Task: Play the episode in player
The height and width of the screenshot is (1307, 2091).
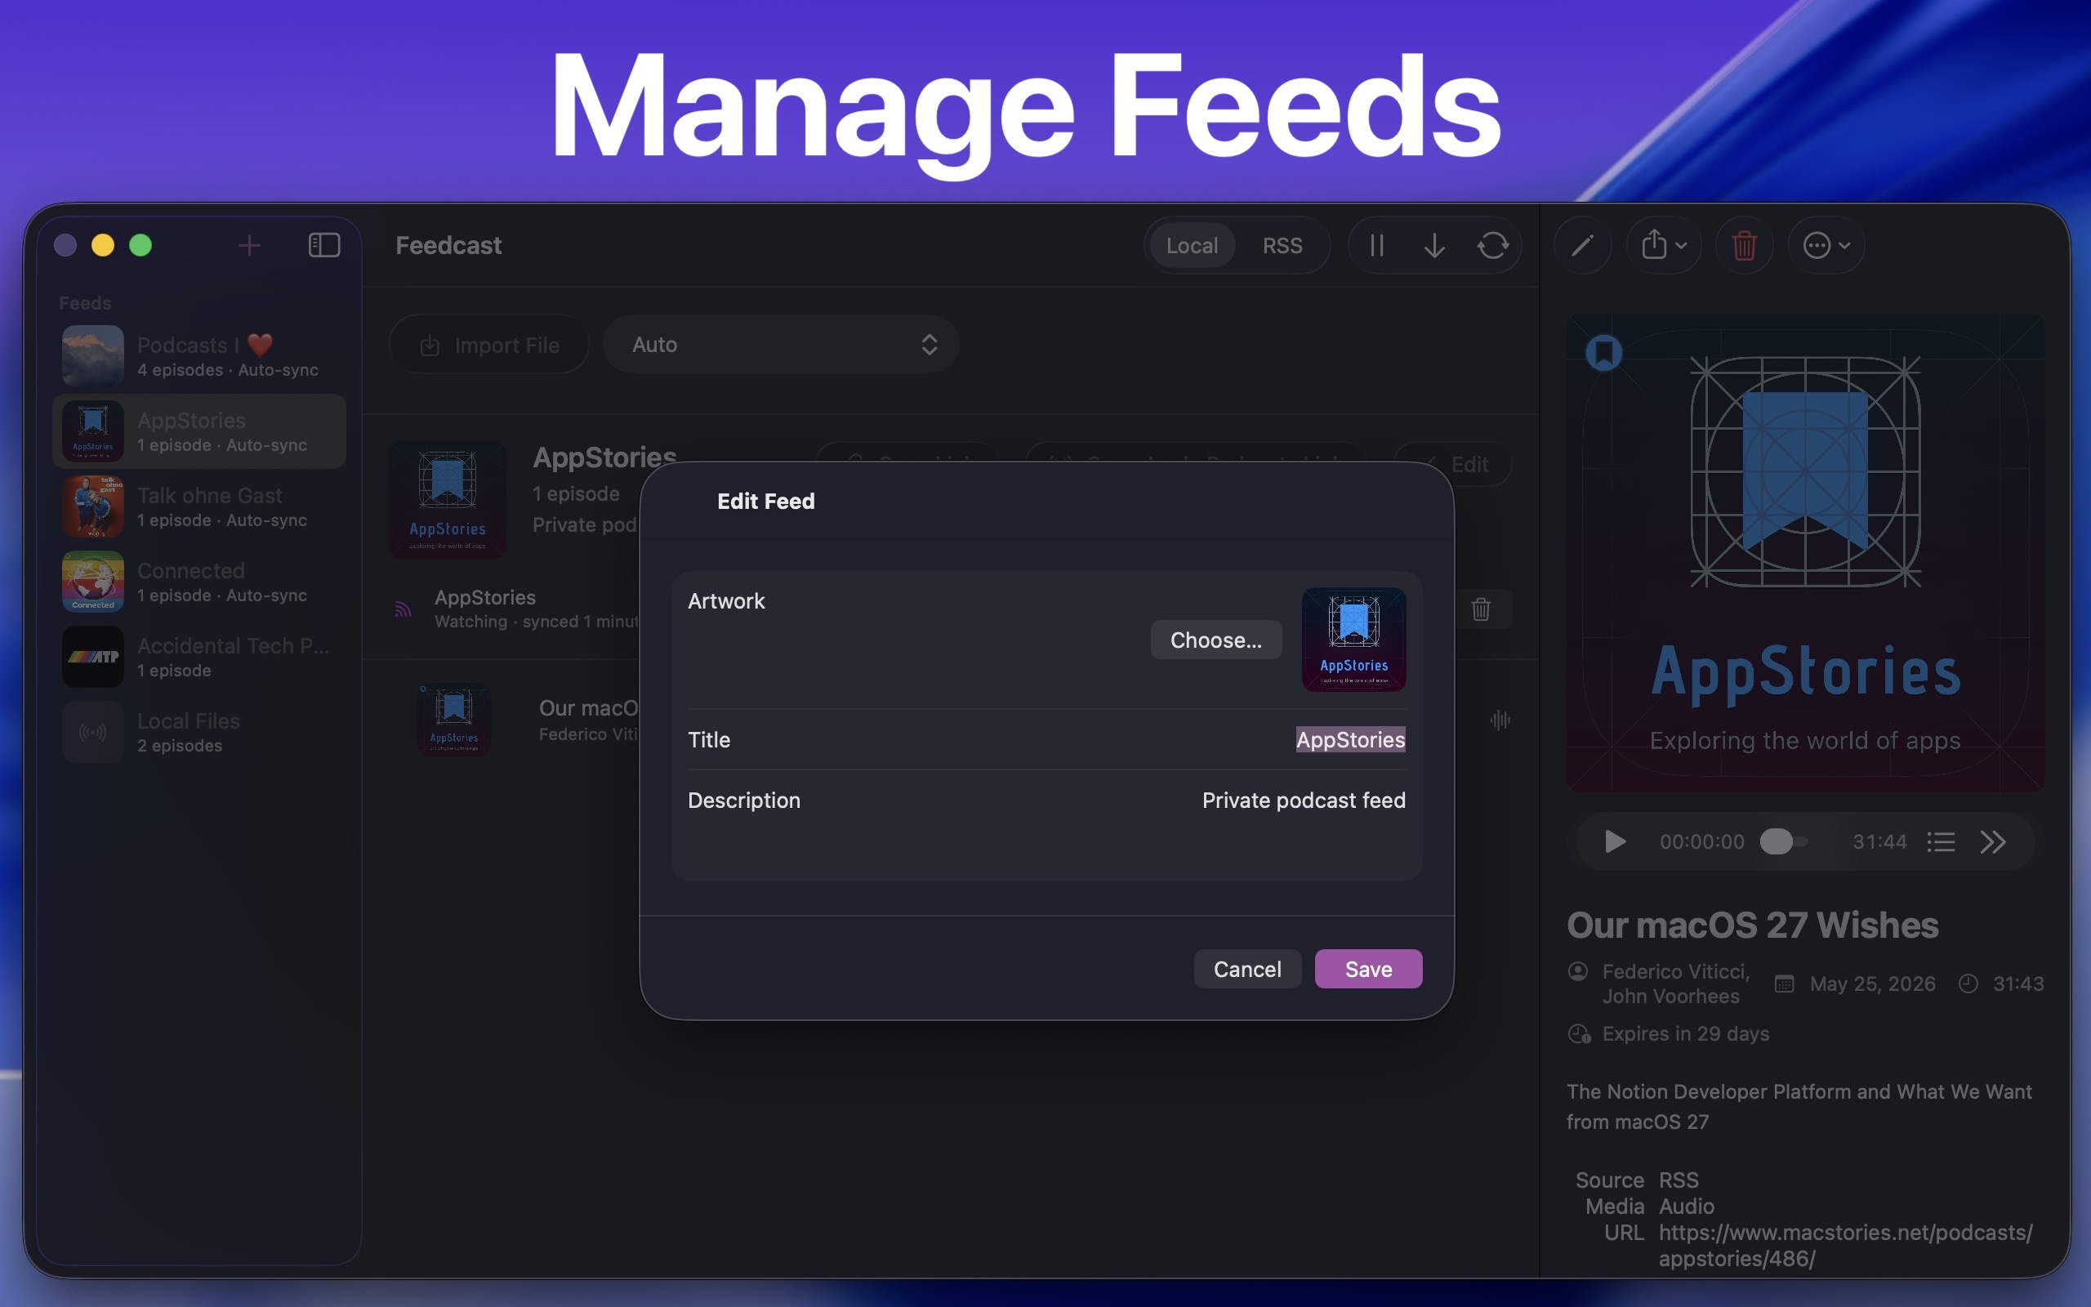Action: [1614, 842]
